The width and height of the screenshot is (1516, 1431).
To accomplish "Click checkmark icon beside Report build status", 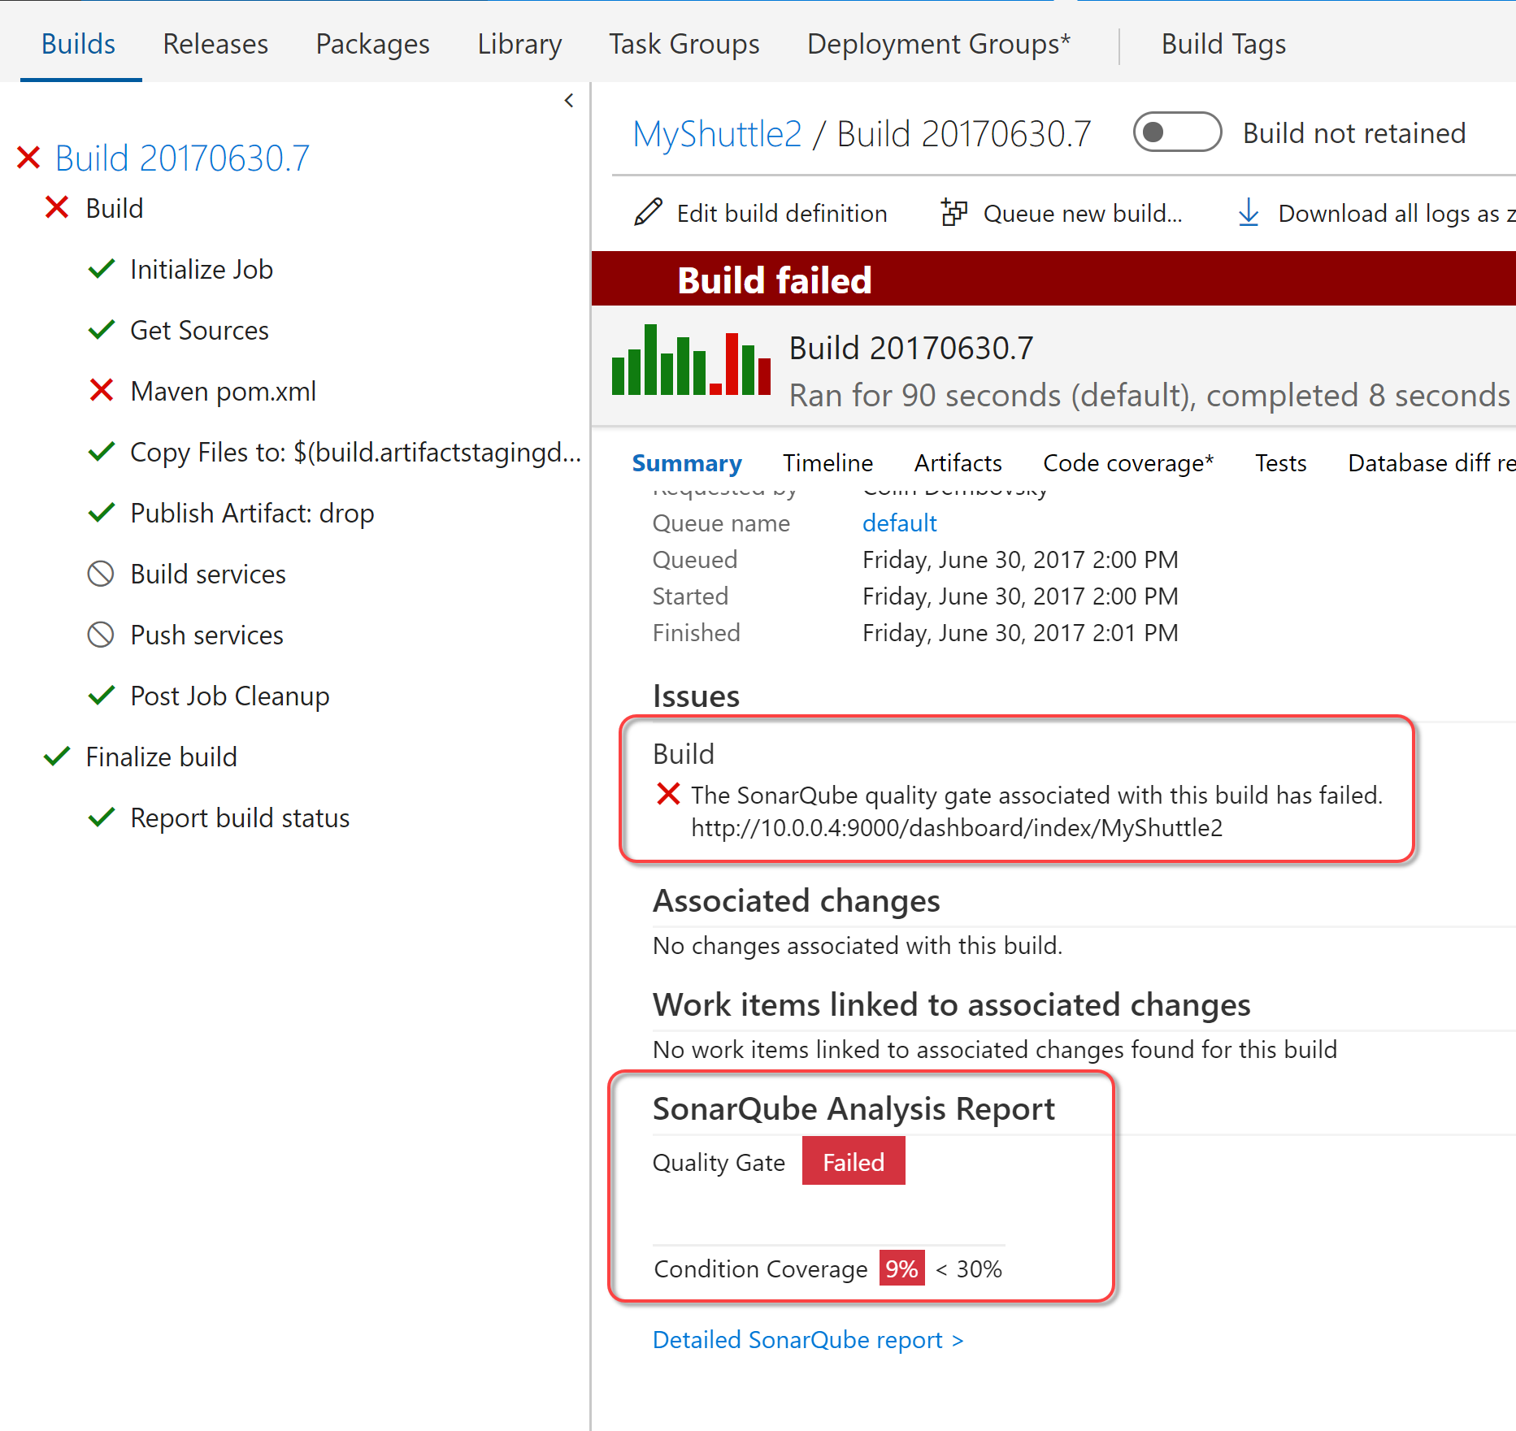I will [101, 817].
